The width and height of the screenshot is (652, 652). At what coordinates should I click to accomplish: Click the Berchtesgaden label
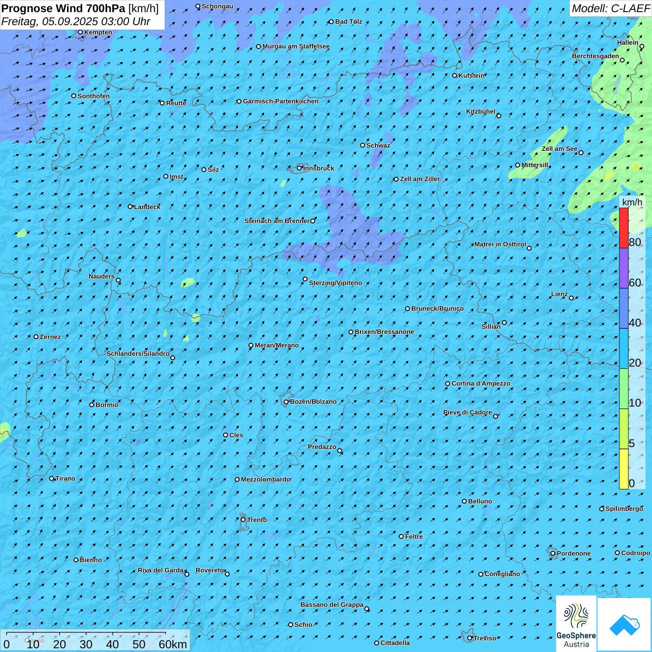click(596, 56)
